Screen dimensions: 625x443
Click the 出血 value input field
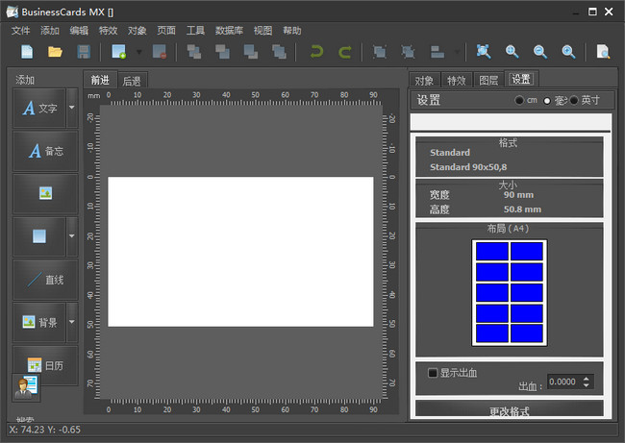coord(563,381)
